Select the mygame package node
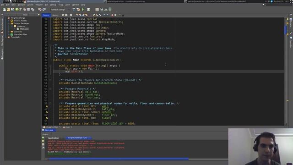293x165 pixels. (x=21, y=27)
